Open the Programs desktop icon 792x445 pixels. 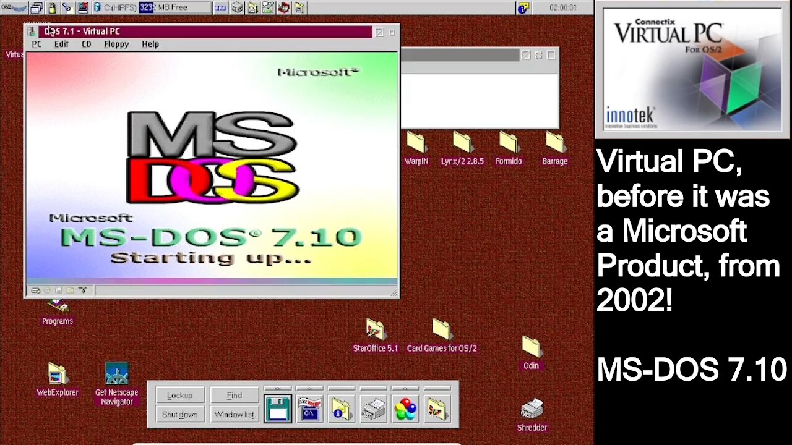58,312
